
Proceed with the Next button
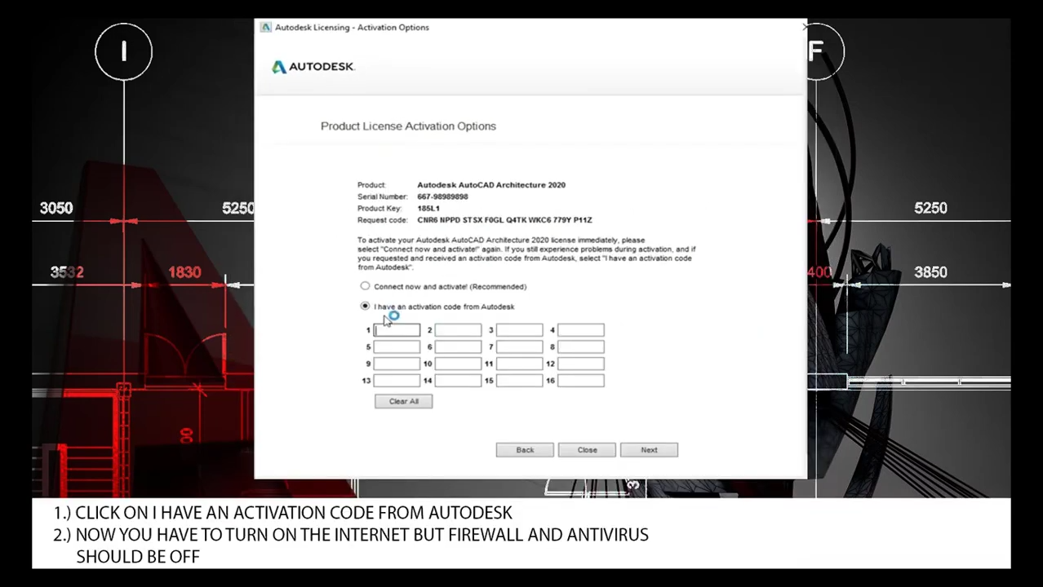pos(649,450)
